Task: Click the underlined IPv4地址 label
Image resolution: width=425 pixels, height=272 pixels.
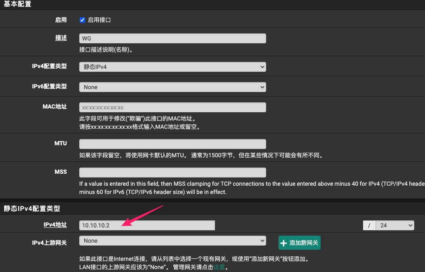Action: pos(55,225)
